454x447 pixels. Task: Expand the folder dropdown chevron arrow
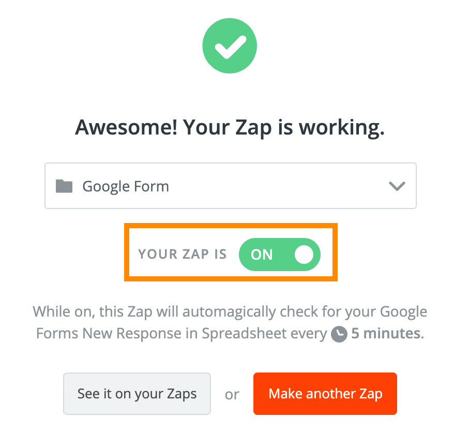click(x=397, y=186)
